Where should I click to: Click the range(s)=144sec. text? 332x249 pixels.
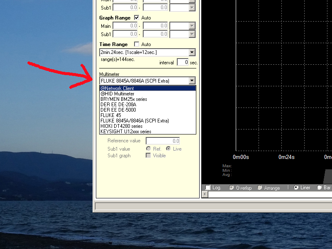[x=118, y=59]
